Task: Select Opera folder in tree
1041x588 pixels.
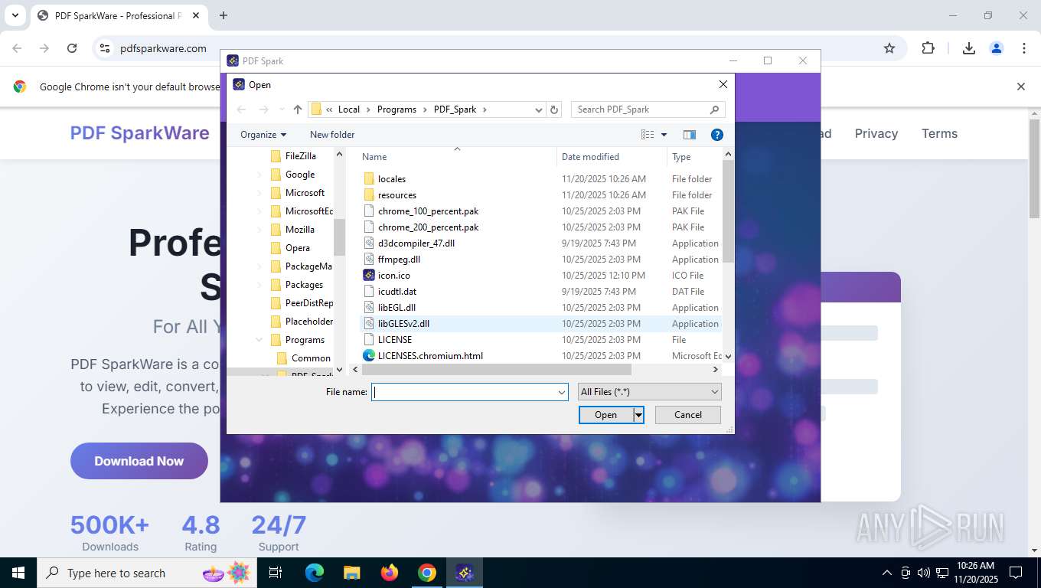Action: point(297,248)
